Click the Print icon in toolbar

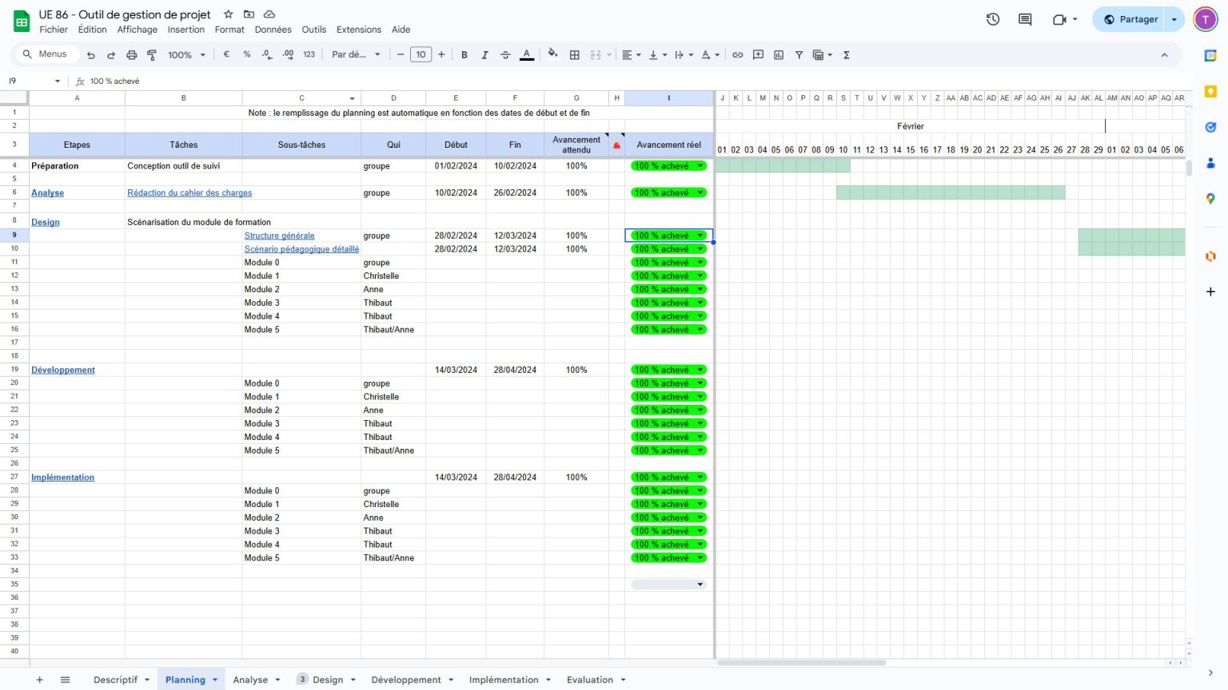coord(131,55)
